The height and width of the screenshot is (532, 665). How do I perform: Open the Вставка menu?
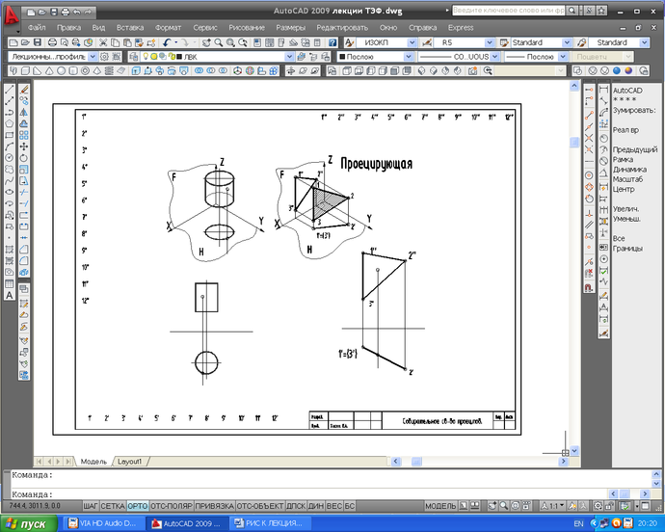(130, 28)
